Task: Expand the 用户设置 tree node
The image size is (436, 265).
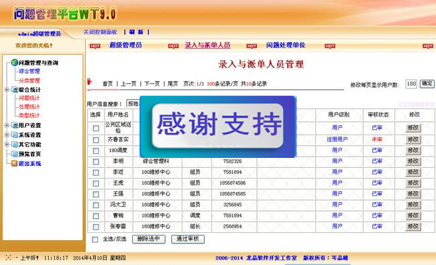Action: click(x=7, y=125)
